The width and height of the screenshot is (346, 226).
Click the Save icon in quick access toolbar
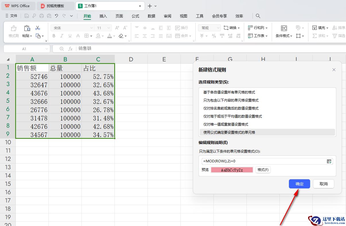click(x=27, y=16)
